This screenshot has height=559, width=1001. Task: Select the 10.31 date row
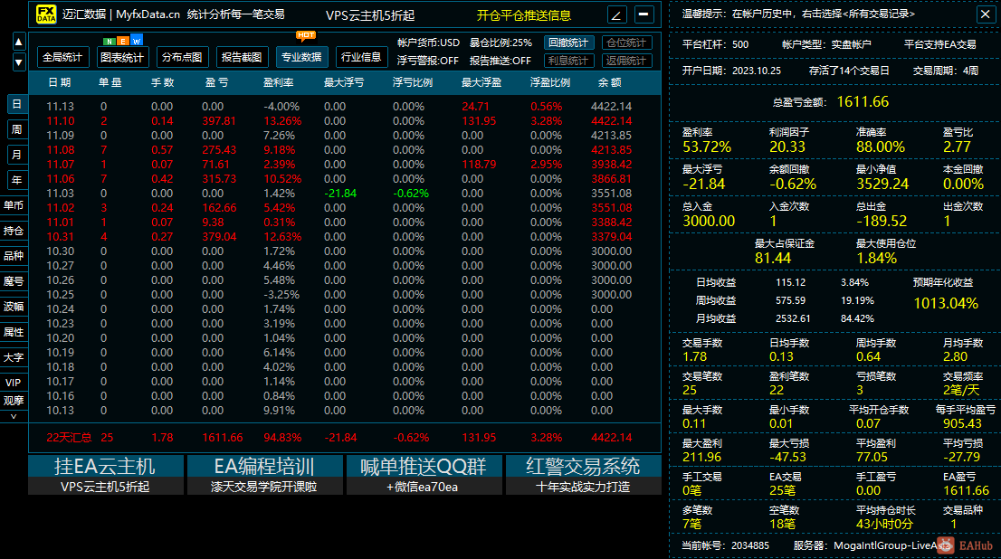[345, 237]
